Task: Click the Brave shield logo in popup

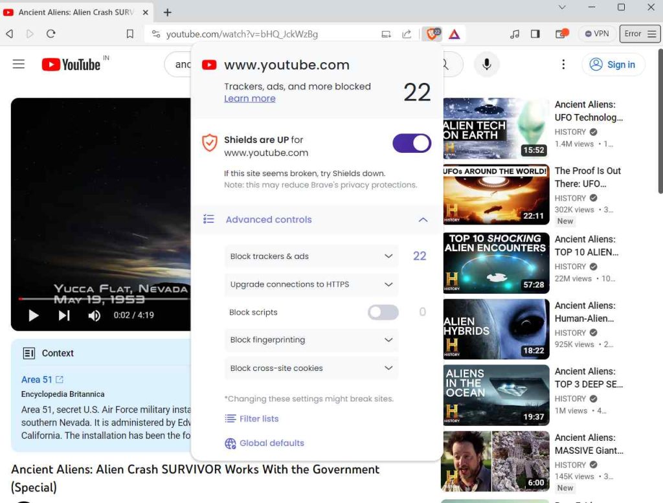Action: [209, 142]
